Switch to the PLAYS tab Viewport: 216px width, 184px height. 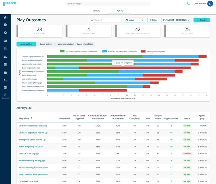click(120, 11)
